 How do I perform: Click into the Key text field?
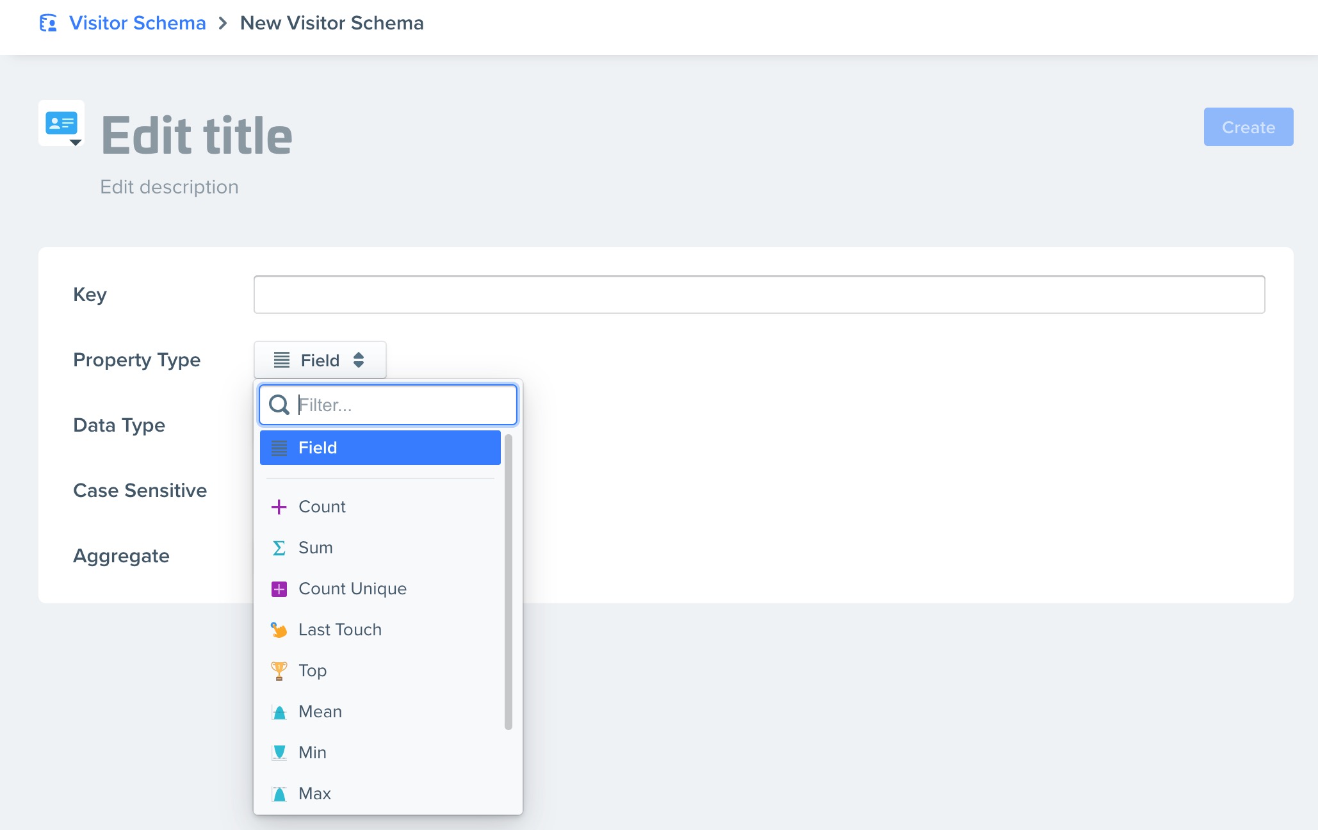[758, 295]
